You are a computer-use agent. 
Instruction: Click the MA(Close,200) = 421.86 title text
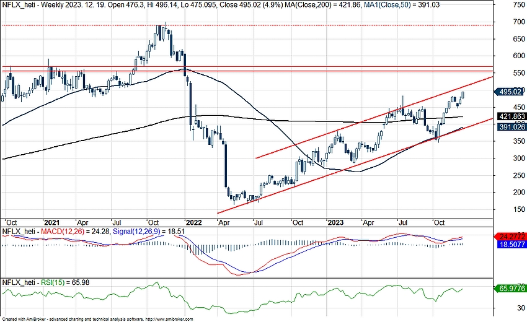(323, 5)
